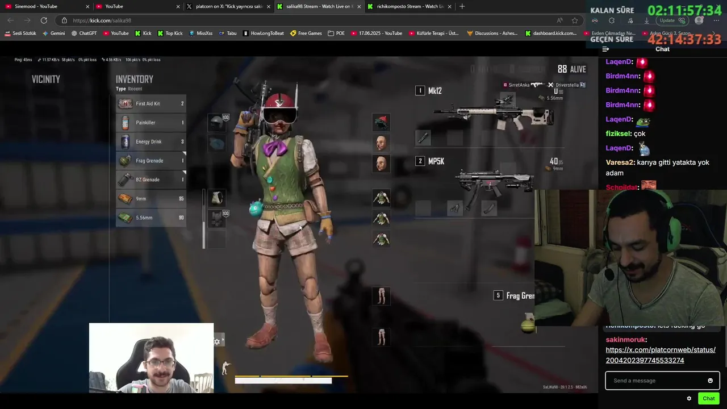This screenshot has height=409, width=727.
Task: Click Varesa2's chat message
Action: (658, 168)
